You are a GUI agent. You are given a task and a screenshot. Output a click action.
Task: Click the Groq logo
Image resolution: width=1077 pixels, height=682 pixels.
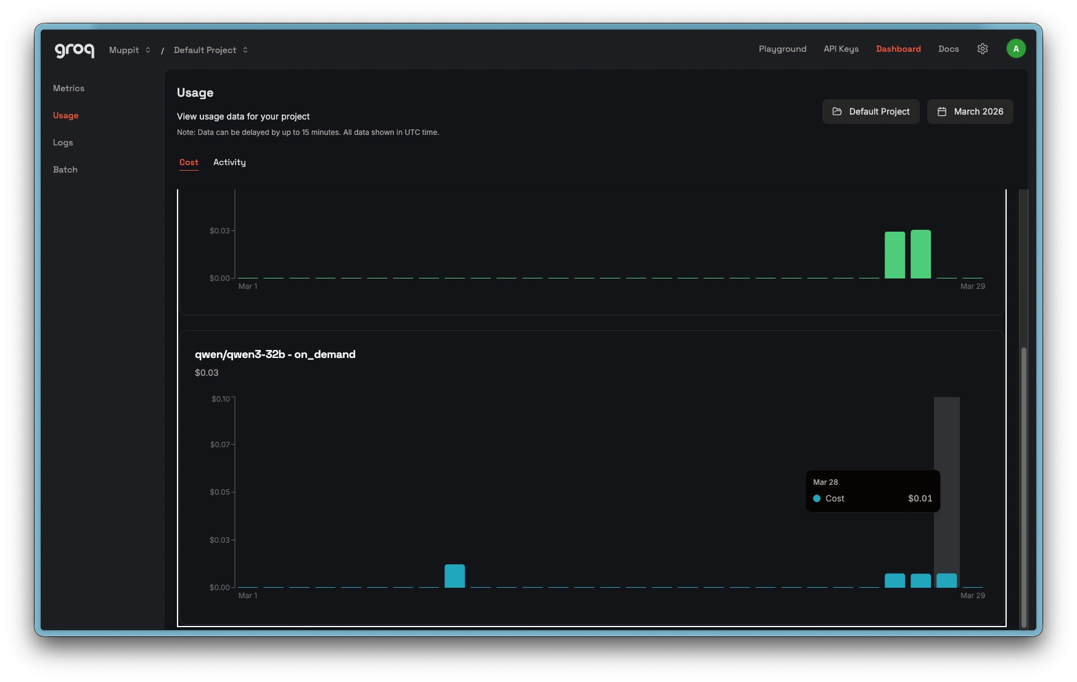click(75, 50)
